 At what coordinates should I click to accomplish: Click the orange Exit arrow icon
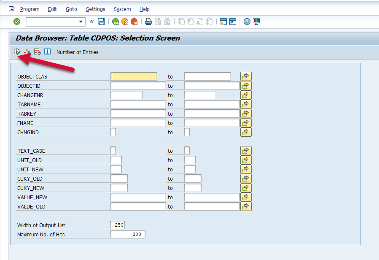(125, 22)
